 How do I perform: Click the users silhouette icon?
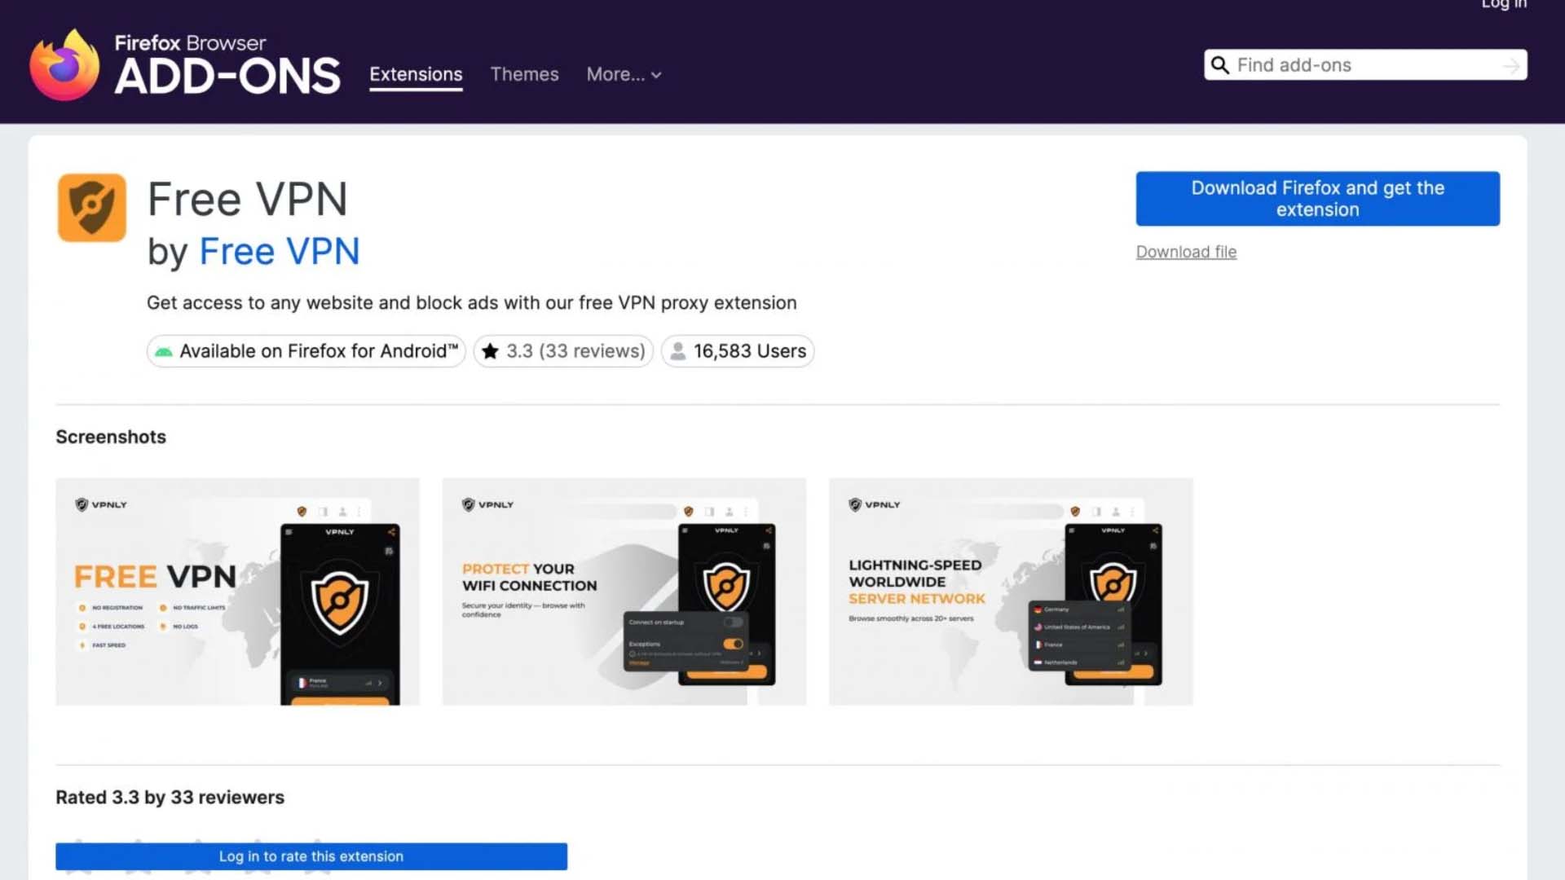(677, 351)
